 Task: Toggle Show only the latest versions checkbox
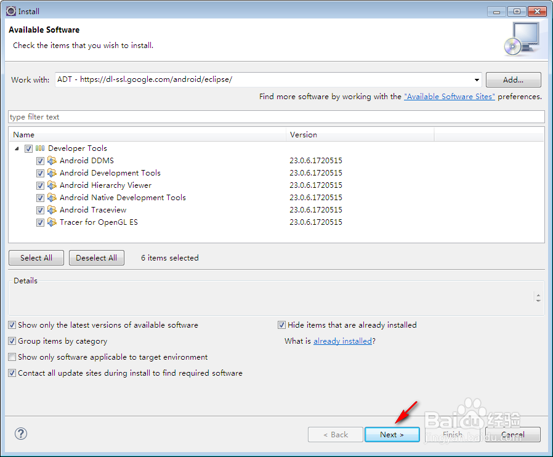tap(12, 325)
